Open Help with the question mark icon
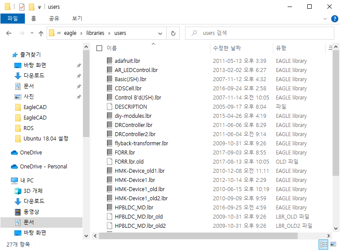 [x=335, y=19]
